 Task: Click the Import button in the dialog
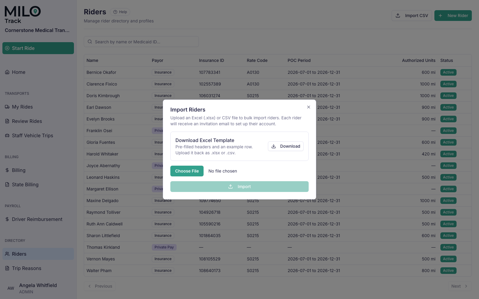click(239, 187)
